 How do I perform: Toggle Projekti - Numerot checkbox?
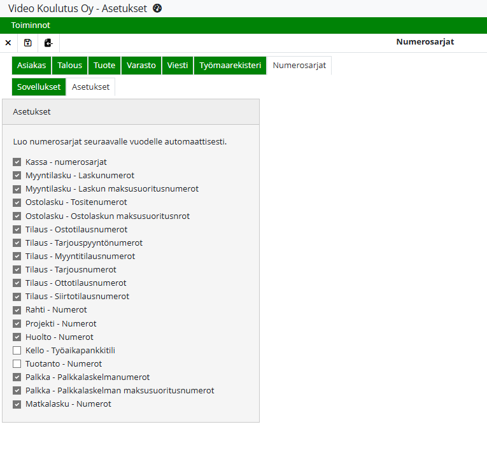click(17, 323)
